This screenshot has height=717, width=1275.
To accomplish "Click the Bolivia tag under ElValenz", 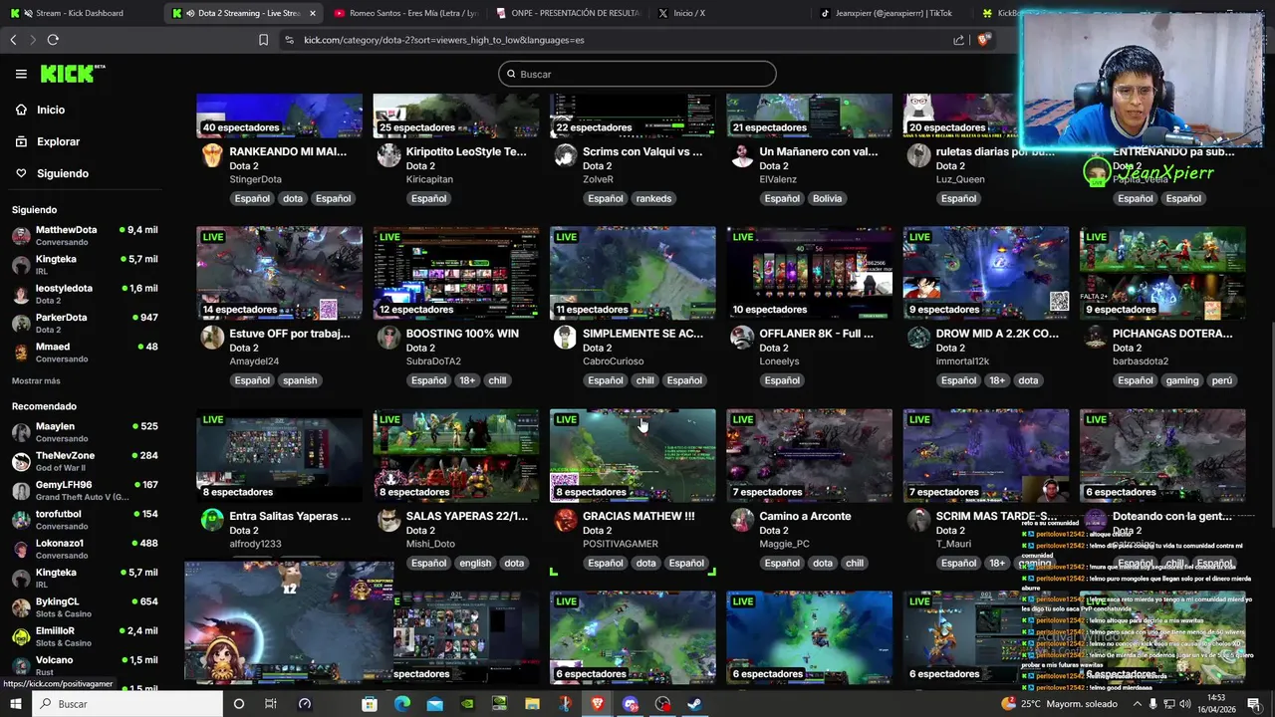I will [x=827, y=198].
